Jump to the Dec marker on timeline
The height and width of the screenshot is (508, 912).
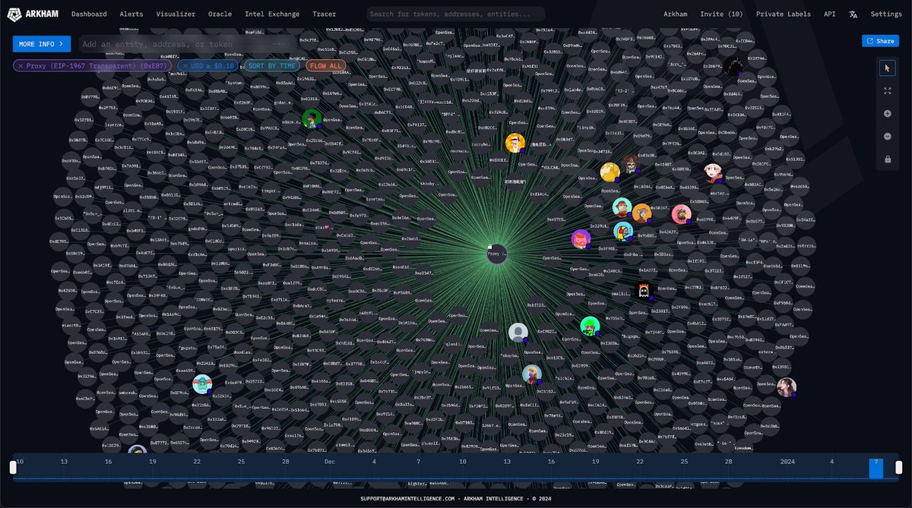330,461
